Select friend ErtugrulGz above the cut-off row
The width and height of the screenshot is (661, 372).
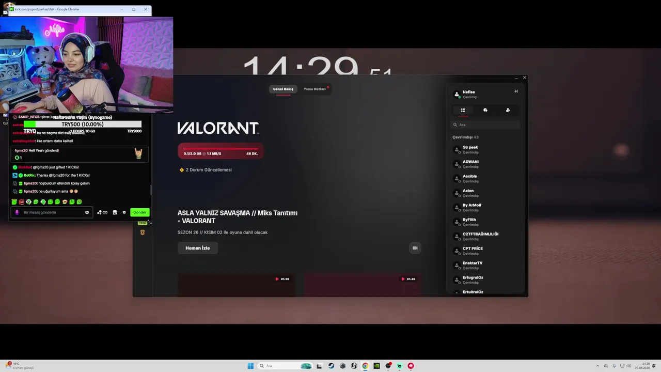pos(485,280)
